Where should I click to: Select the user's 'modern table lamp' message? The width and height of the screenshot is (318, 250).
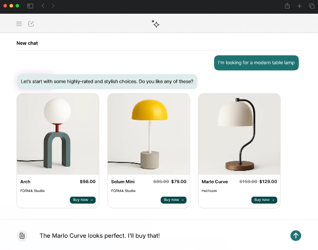(256, 63)
